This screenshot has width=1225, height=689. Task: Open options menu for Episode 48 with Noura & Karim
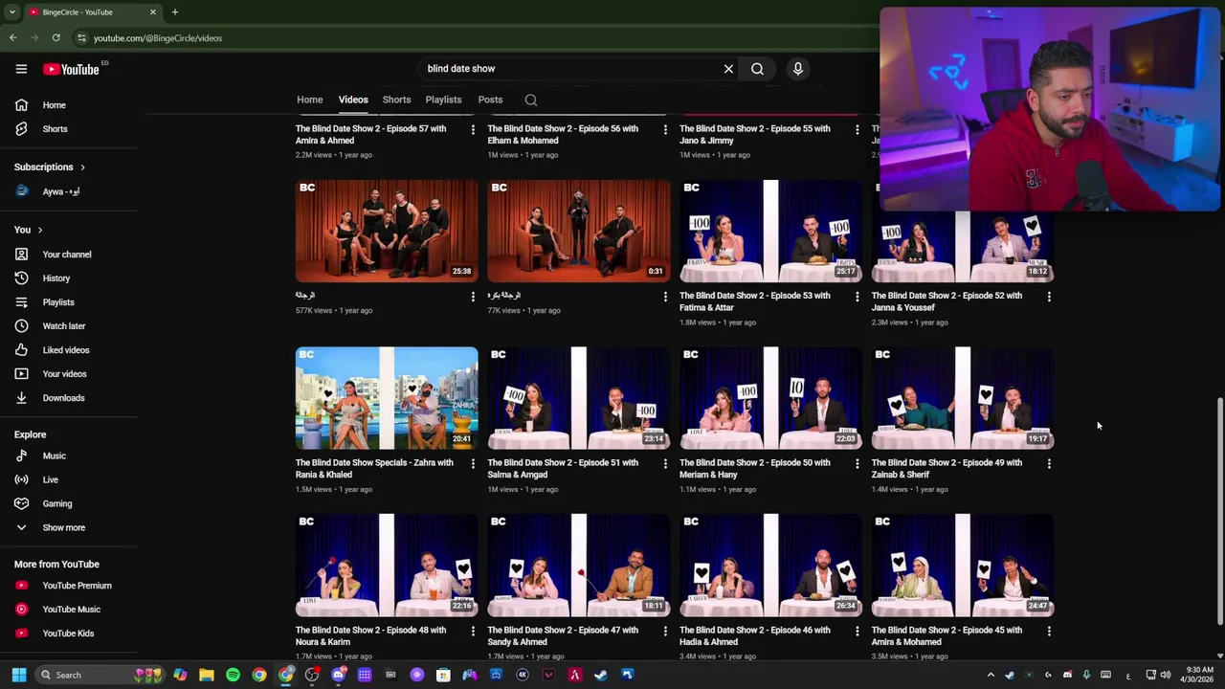click(473, 631)
